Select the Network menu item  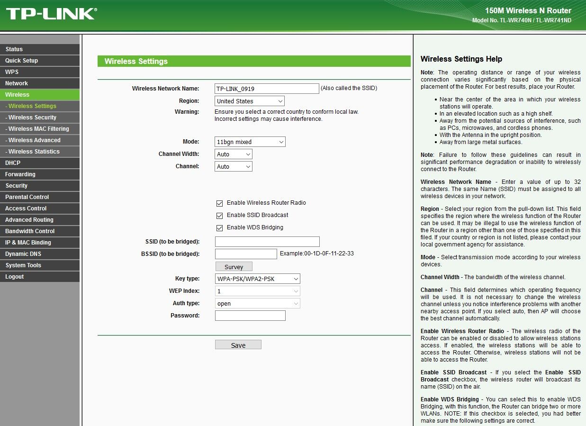pos(40,83)
